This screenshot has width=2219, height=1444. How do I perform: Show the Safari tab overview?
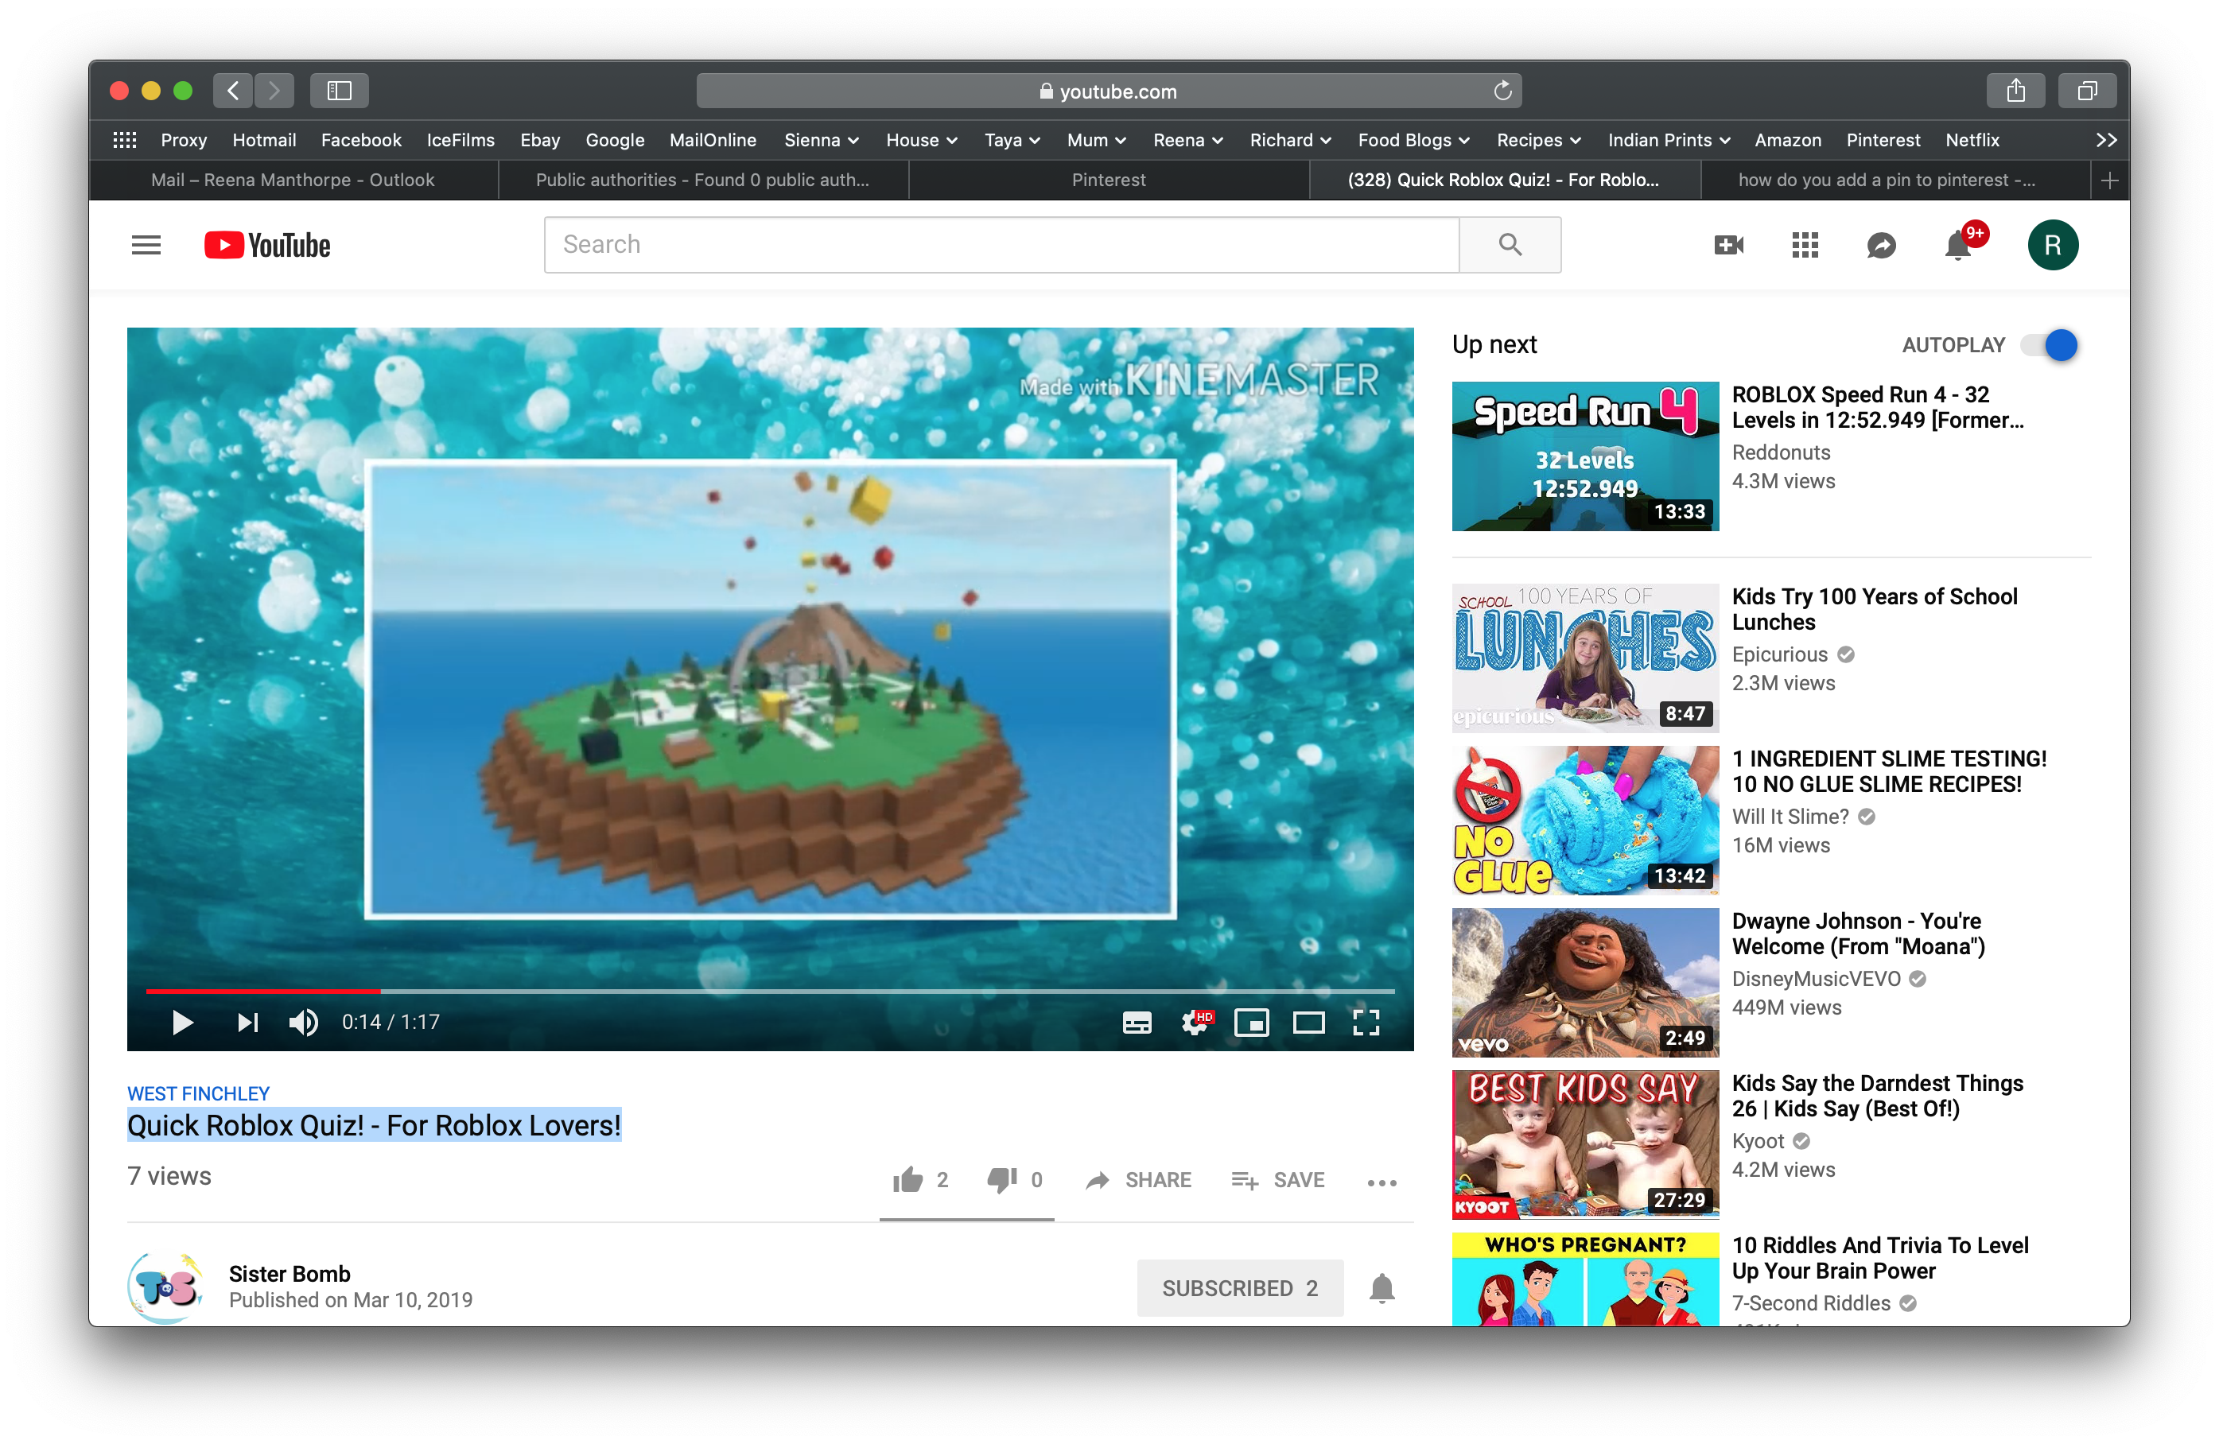coord(2088,91)
